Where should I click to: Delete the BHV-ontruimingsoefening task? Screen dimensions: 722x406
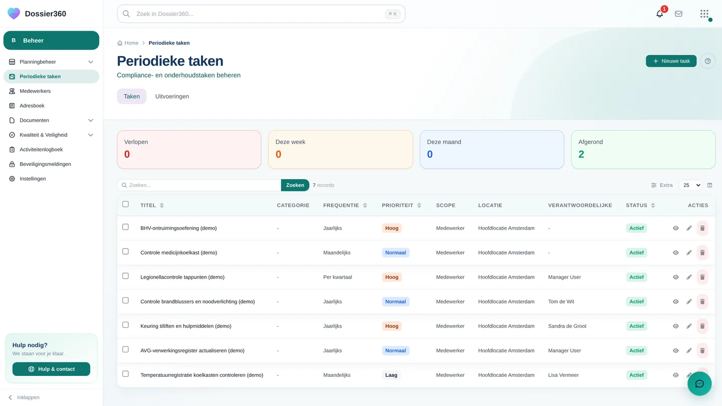(x=702, y=228)
